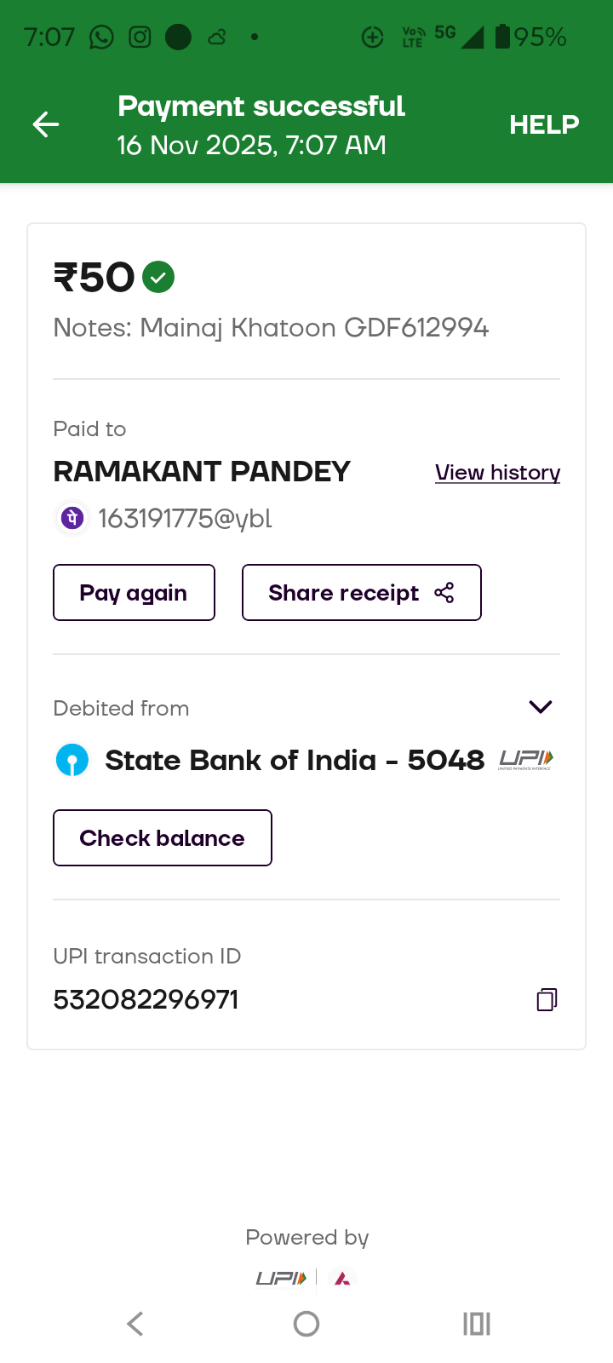Viewport: 613px width, 1363px height.
Task: Expand the Debited from section chevron
Action: (x=541, y=707)
